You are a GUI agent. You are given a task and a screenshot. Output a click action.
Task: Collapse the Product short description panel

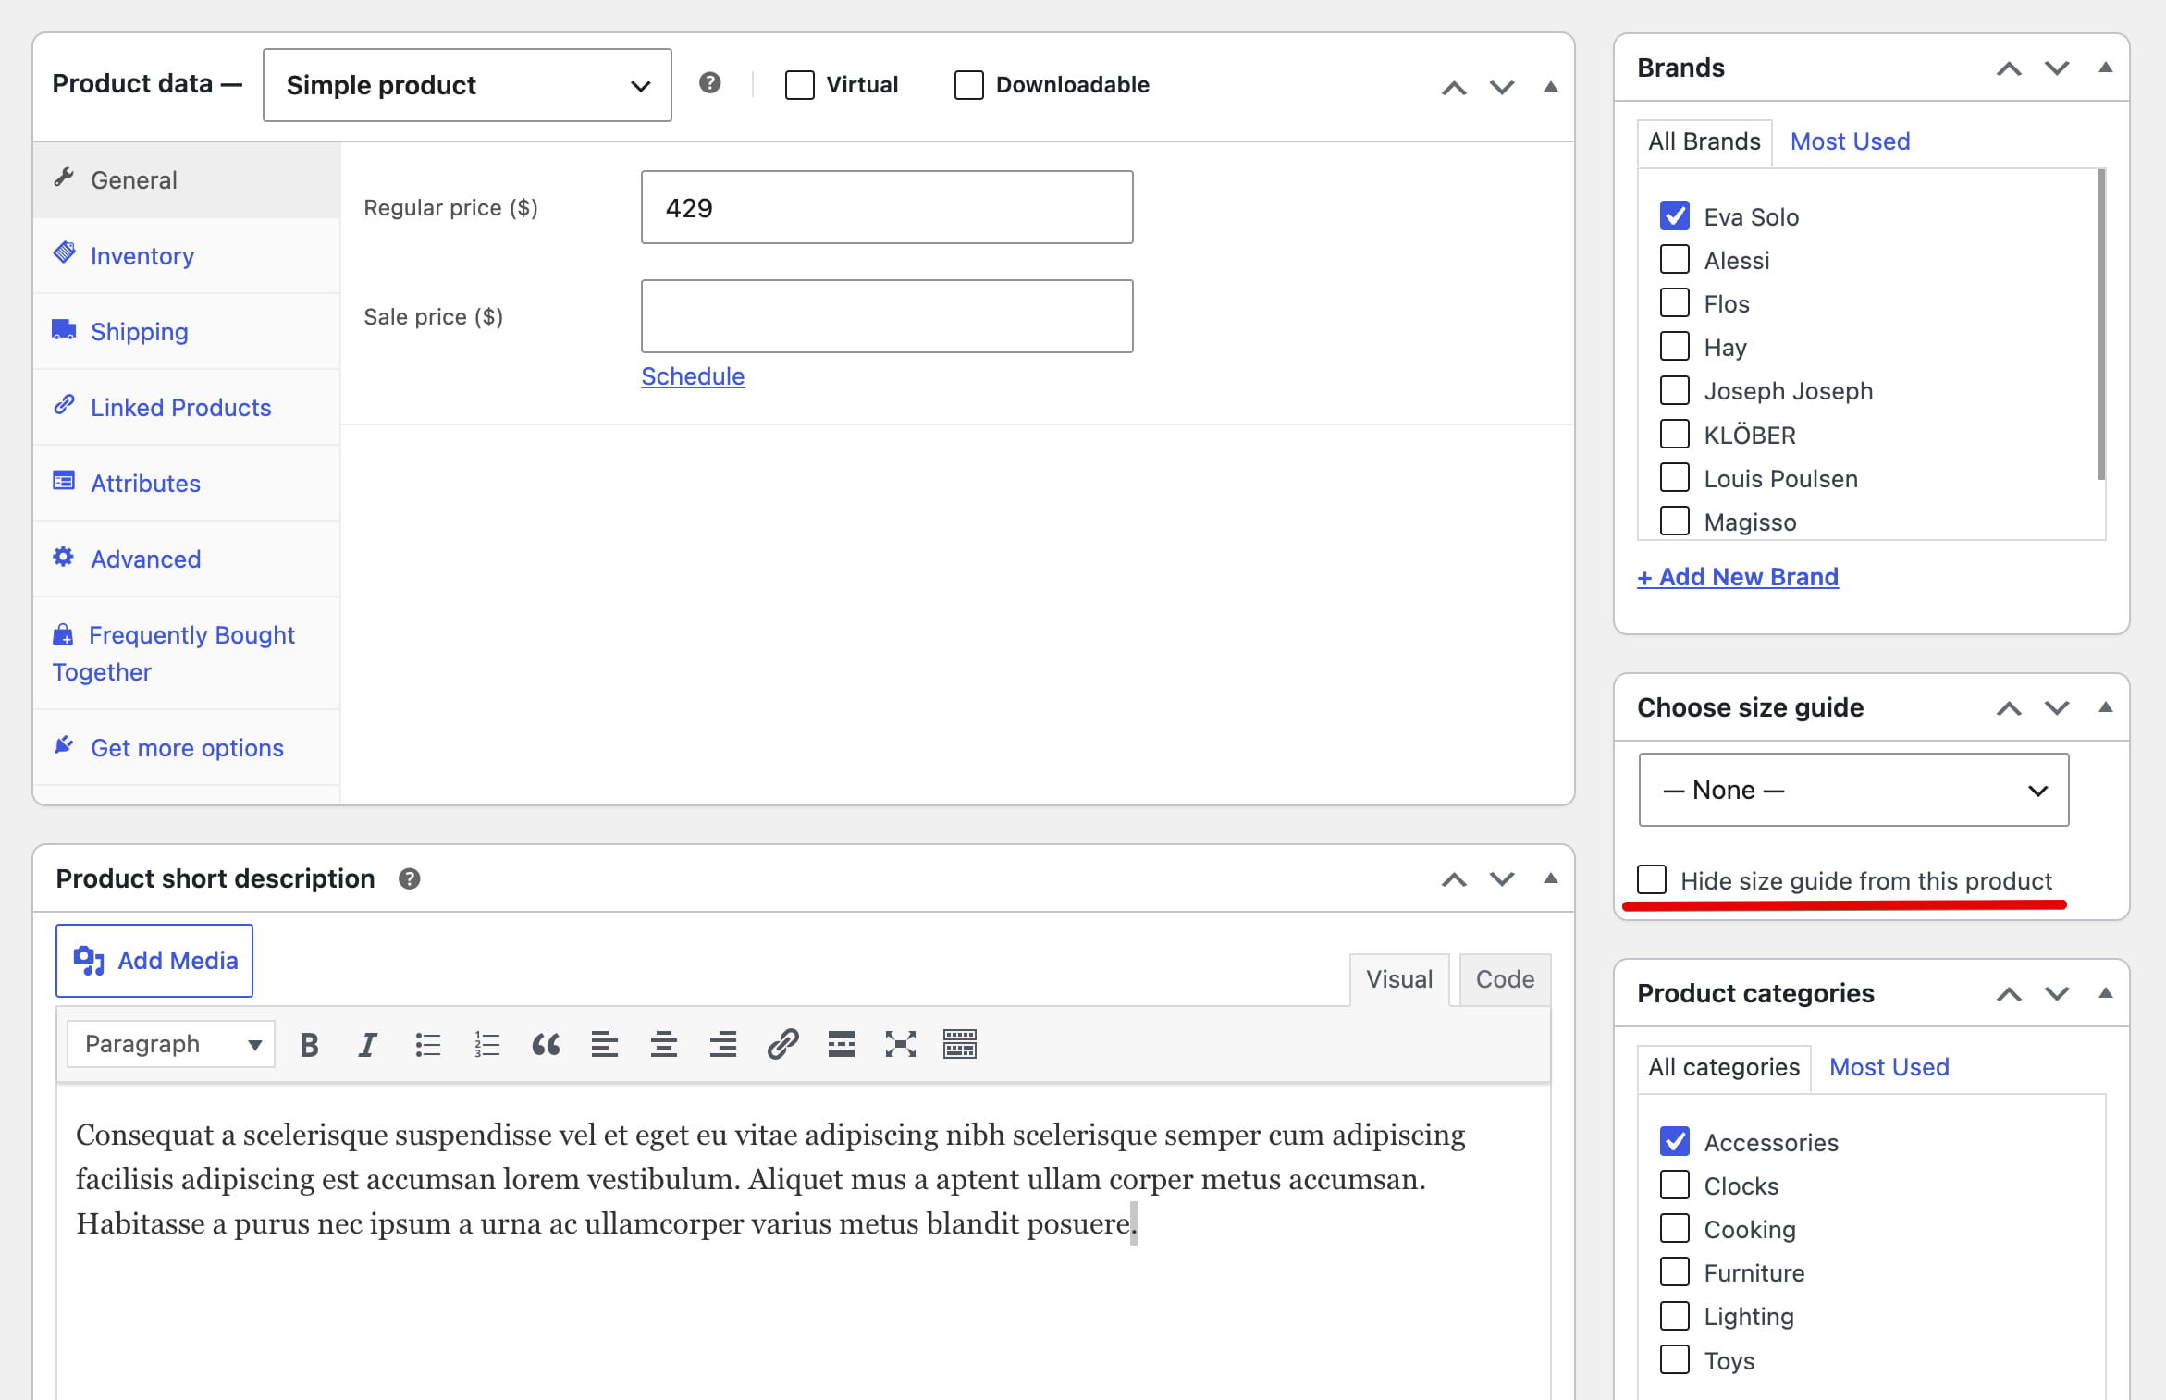[1551, 878]
